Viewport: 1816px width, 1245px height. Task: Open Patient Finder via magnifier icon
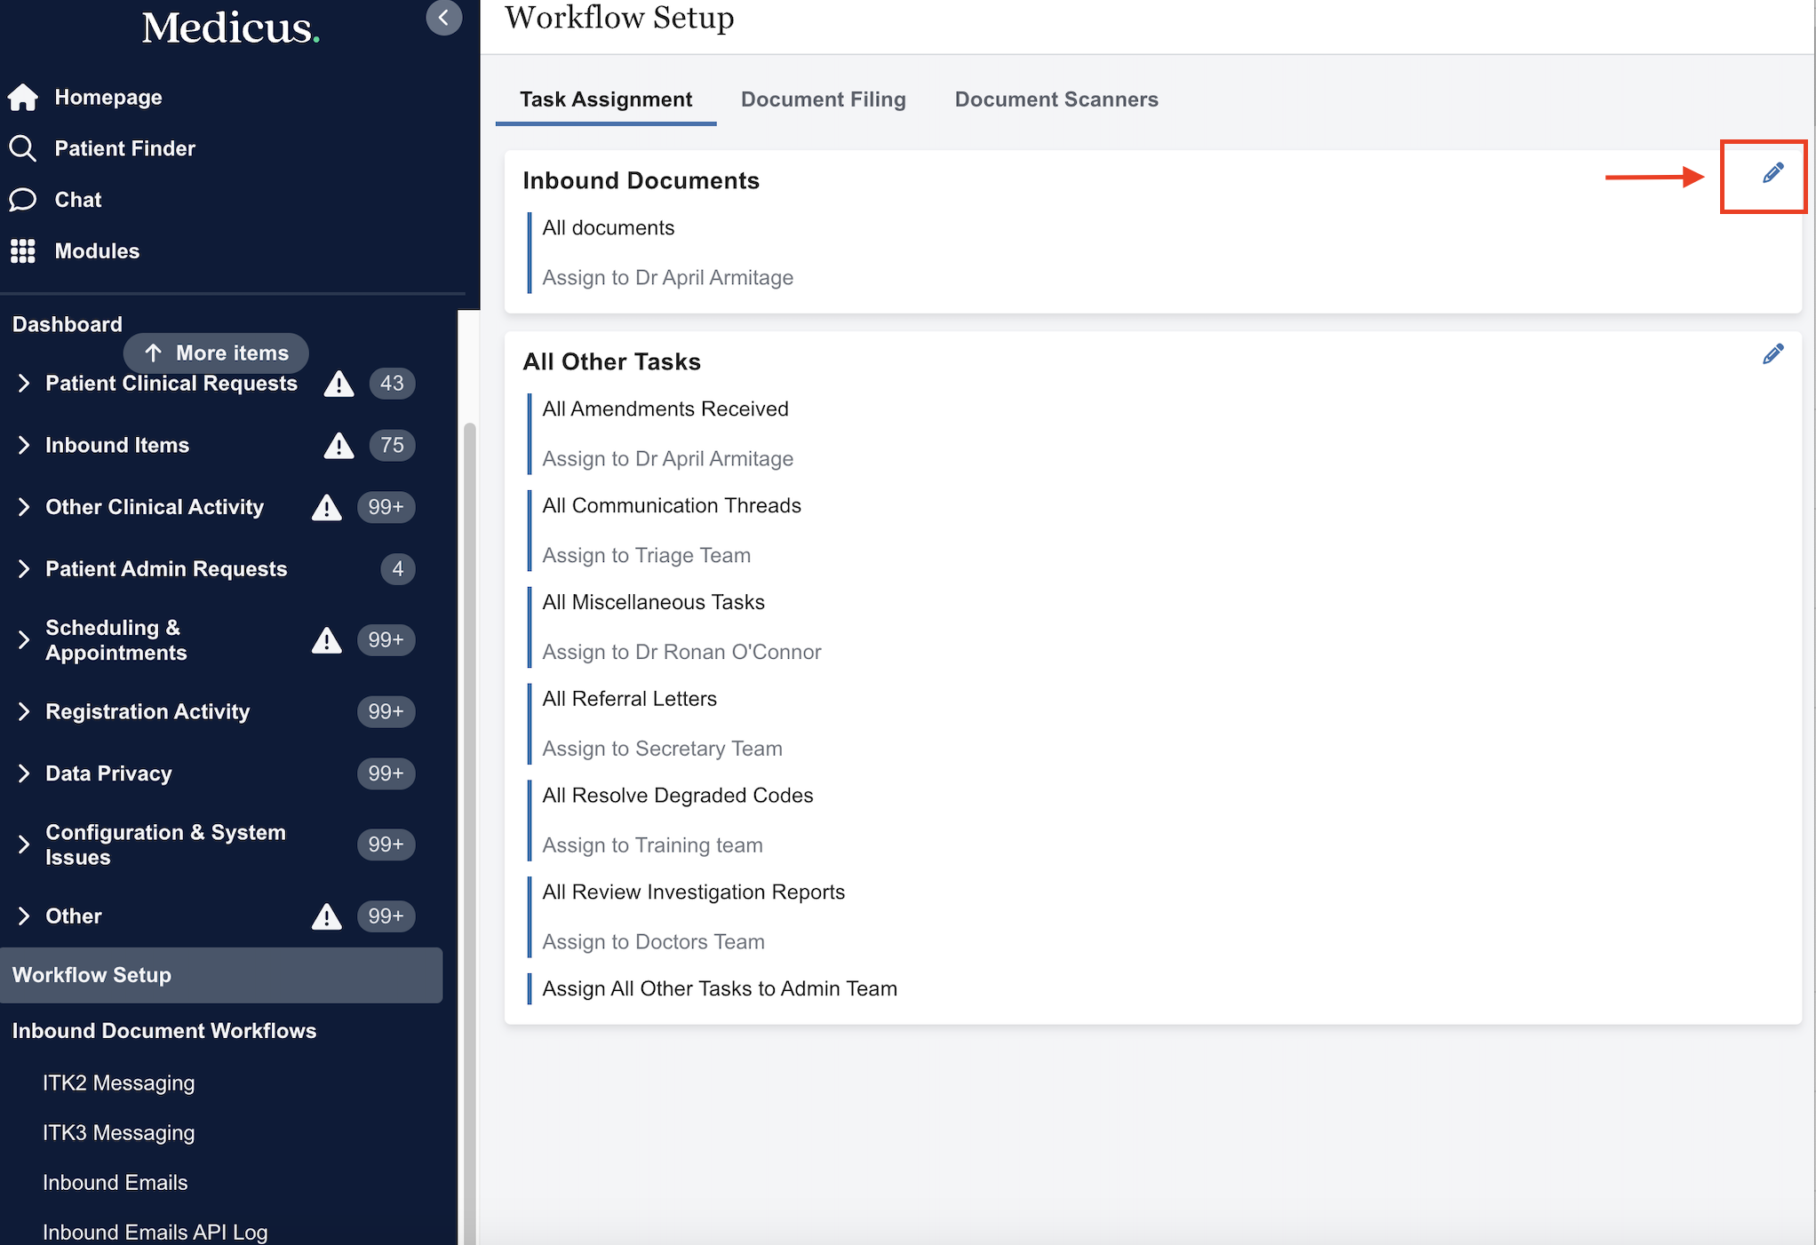pyautogui.click(x=23, y=148)
